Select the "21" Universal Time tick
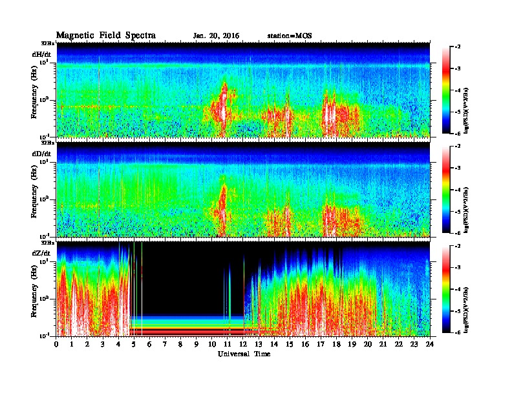This screenshot has height=395, width=512. click(x=383, y=345)
